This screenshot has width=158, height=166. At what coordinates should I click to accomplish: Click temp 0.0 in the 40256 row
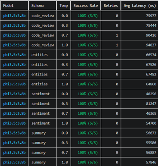pyautogui.click(x=65, y=94)
